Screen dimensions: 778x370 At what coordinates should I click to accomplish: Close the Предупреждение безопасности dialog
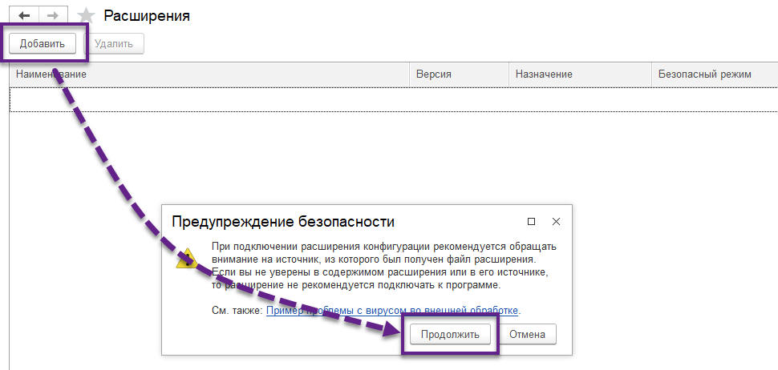[556, 221]
